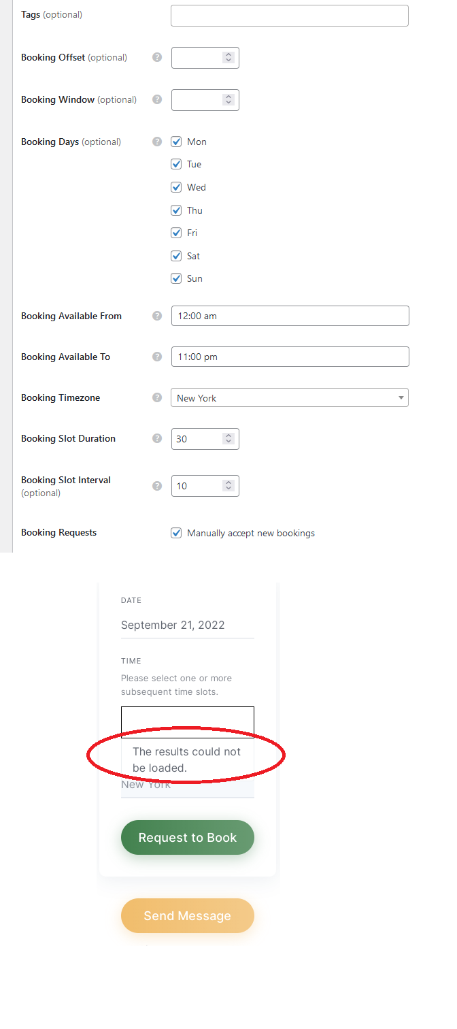Click the Tags input field
This screenshot has width=457, height=1029.
290,16
